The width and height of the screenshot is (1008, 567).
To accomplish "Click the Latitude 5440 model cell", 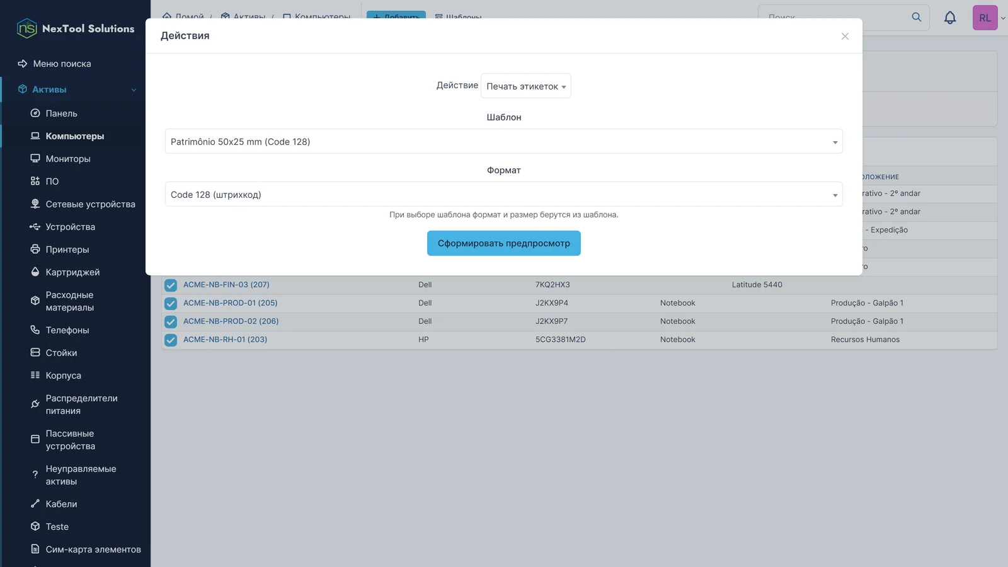I will pos(757,285).
